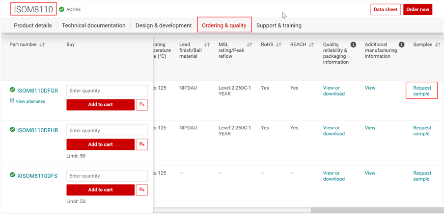Click NIPDAU in the ISOM8110DFGR row

(188, 88)
